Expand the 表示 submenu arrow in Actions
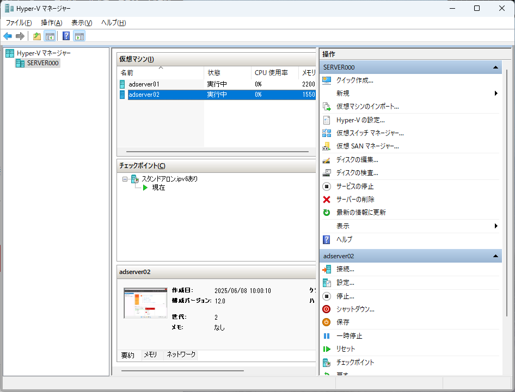Viewport: 515px width, 392px height. (496, 226)
